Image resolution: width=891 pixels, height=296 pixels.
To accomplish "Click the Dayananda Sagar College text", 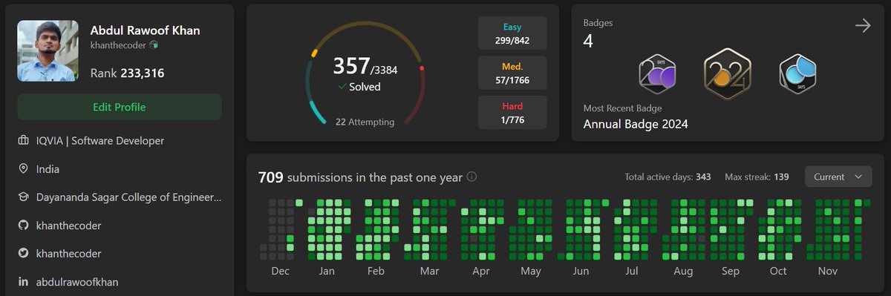I will tap(129, 197).
